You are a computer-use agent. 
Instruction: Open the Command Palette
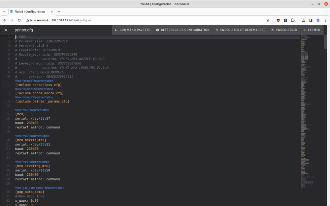click(x=133, y=30)
